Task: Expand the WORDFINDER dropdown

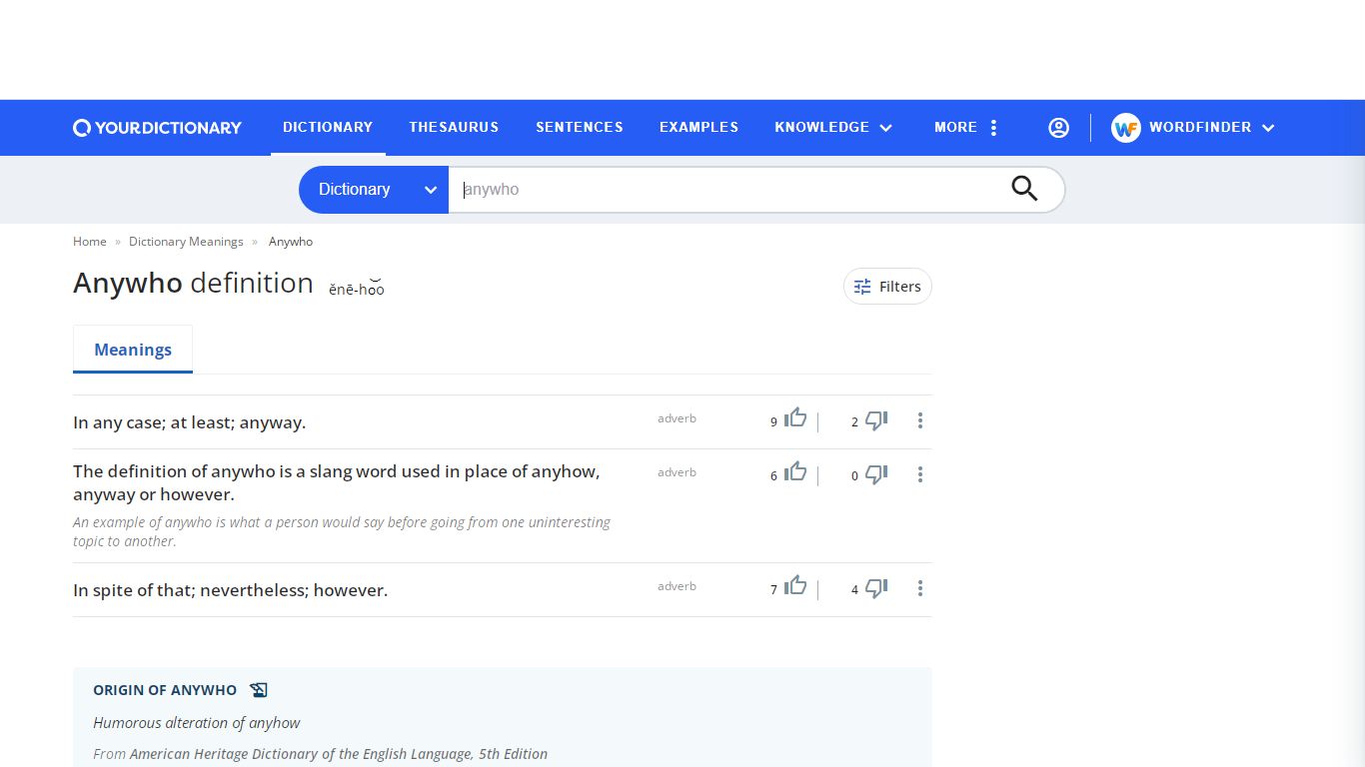Action: 1212,128
